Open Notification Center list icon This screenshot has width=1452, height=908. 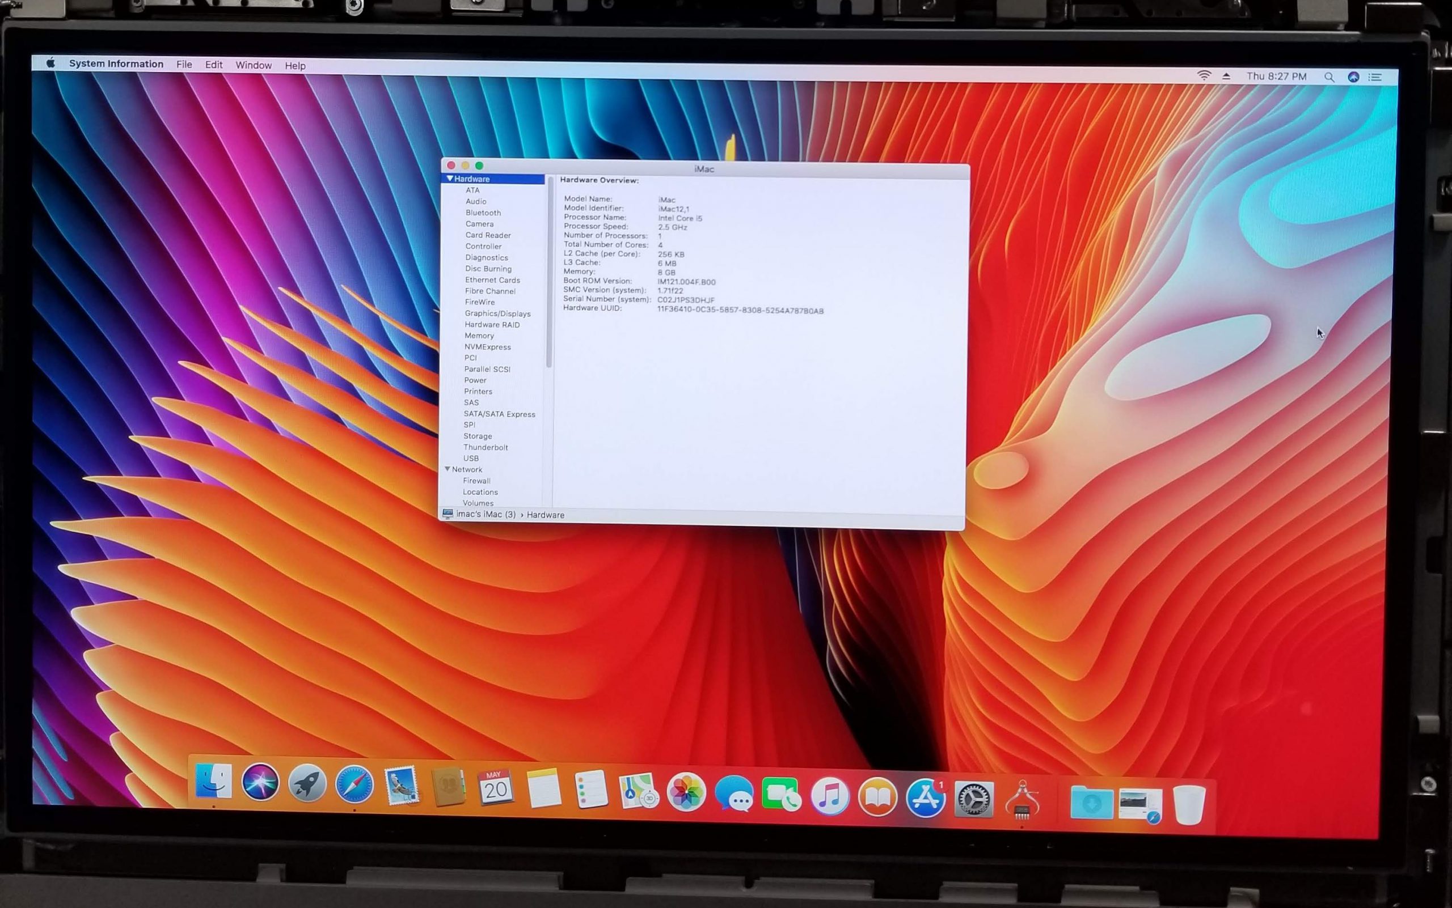coord(1374,78)
